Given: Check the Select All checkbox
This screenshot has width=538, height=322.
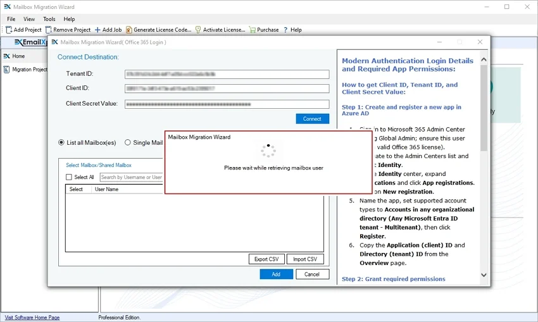Looking at the screenshot, I should click(x=70, y=177).
